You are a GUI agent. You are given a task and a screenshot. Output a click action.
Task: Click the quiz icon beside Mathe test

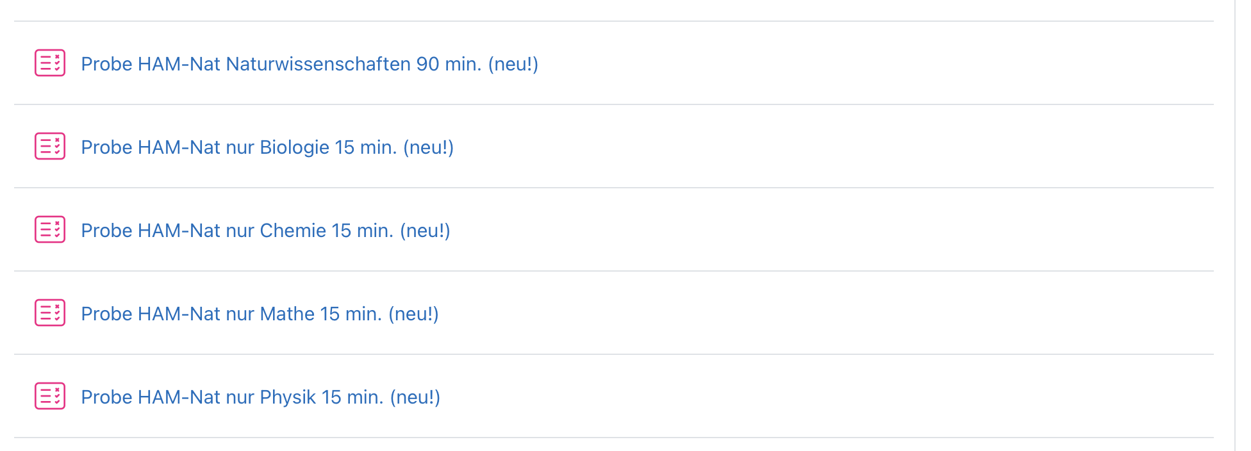point(50,313)
